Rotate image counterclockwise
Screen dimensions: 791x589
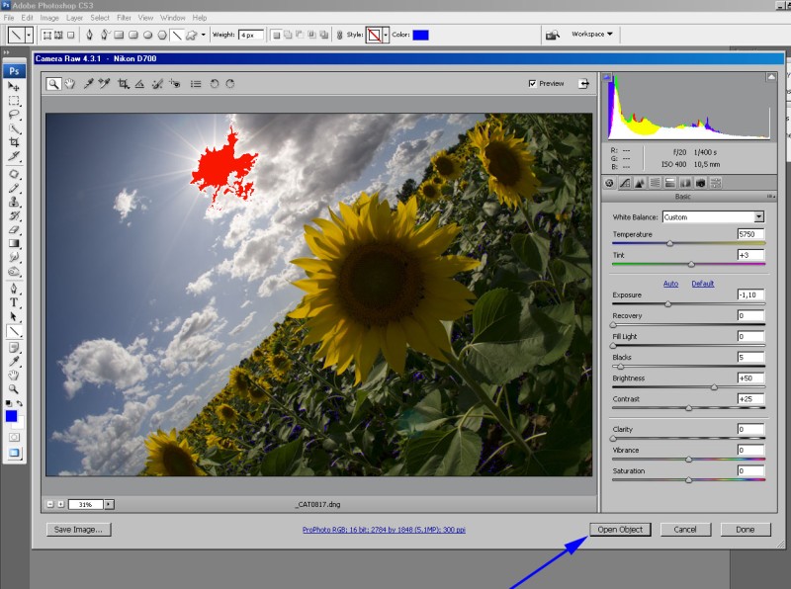click(215, 84)
